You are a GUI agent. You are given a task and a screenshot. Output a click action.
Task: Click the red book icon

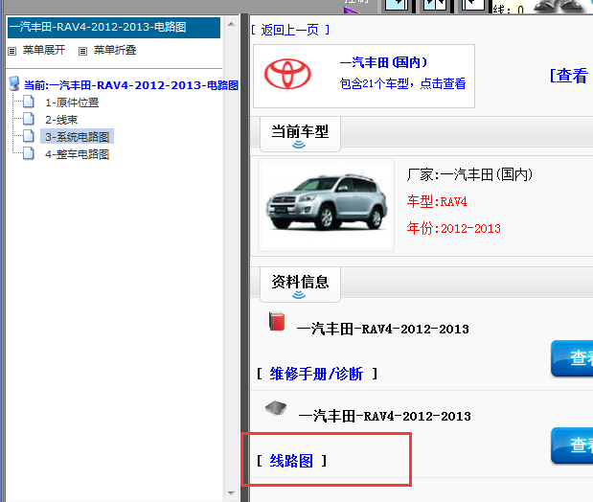pyautogui.click(x=277, y=321)
